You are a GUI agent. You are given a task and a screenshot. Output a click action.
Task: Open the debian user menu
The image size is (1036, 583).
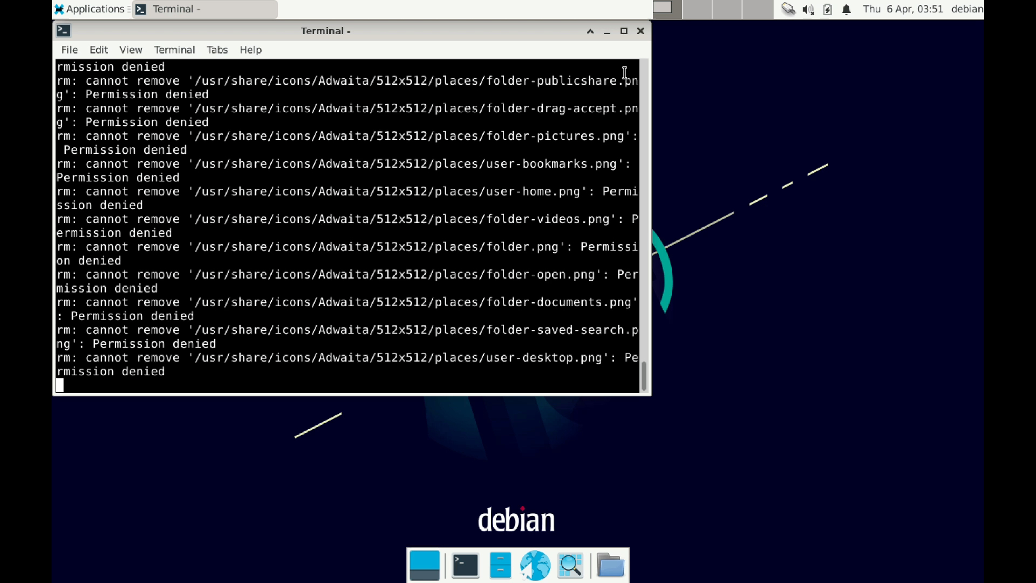(967, 9)
